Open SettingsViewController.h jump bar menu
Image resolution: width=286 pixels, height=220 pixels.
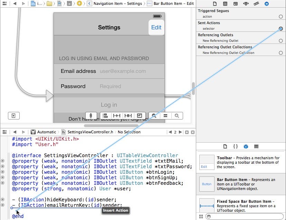90,132
